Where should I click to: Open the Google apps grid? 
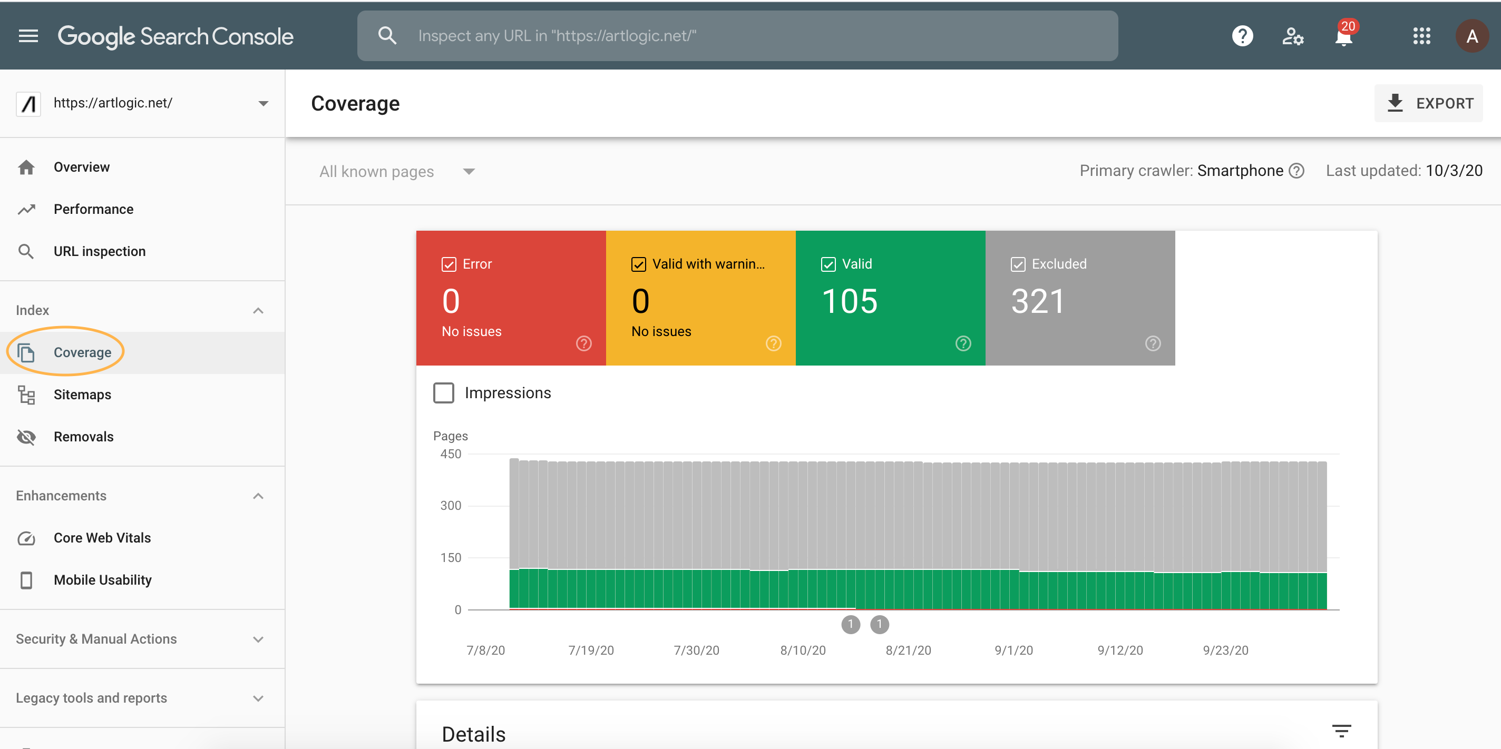[x=1421, y=36]
